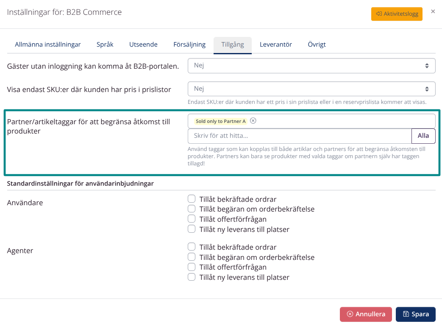The width and height of the screenshot is (442, 329).
Task: Click Spara to save settings
Action: coord(415,314)
